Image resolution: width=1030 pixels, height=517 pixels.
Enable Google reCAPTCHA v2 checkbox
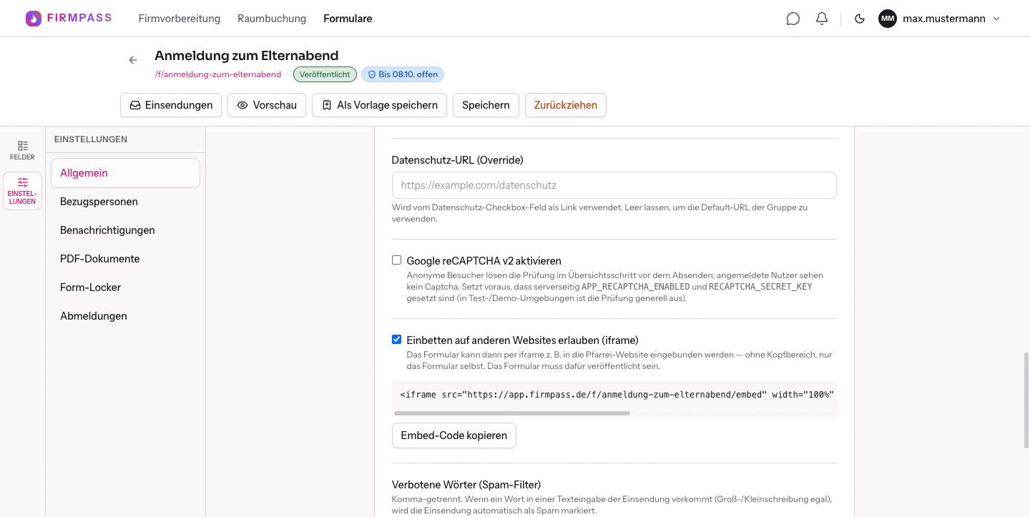point(396,260)
